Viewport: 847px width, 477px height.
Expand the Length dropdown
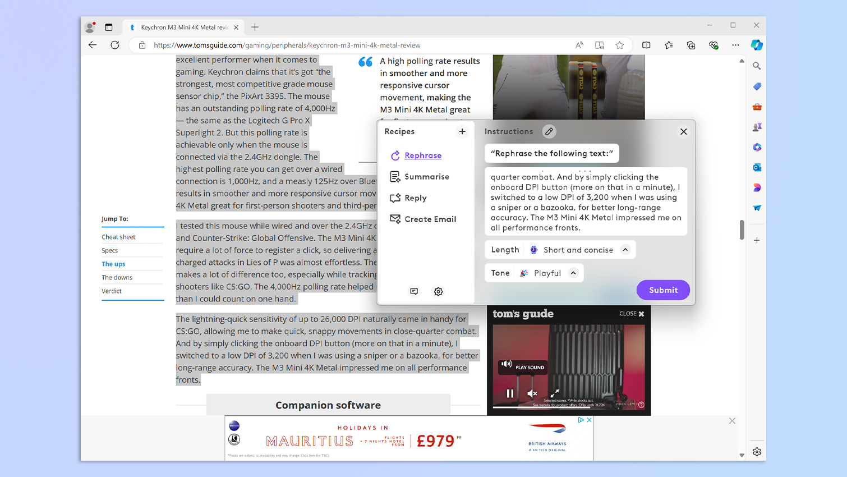625,250
